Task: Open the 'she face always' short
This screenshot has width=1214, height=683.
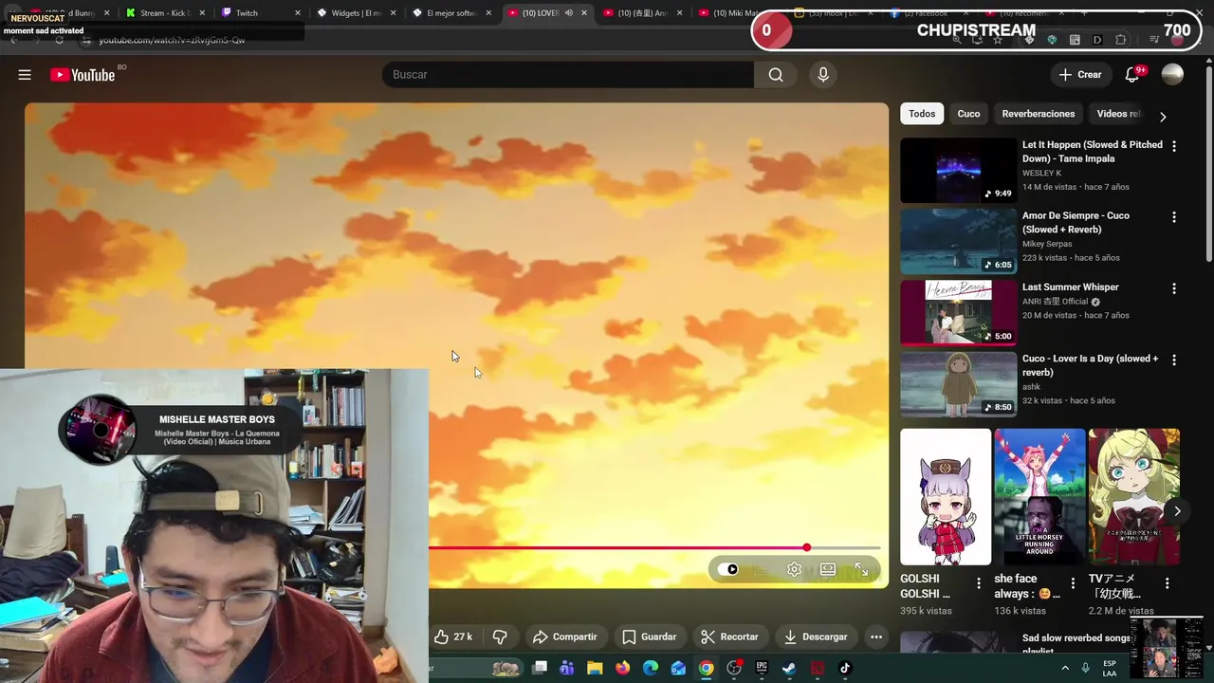Action: pos(1039,497)
